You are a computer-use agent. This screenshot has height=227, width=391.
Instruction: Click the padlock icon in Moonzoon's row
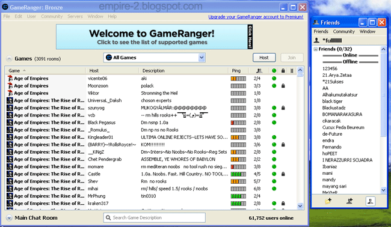pyautogui.click(x=283, y=86)
